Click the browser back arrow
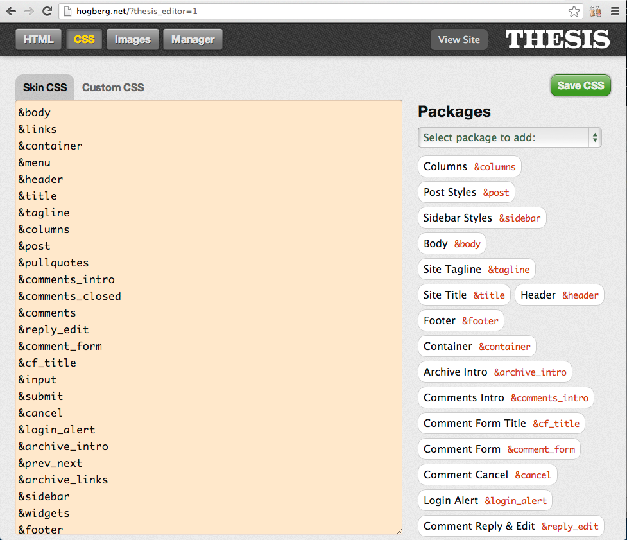This screenshot has height=540, width=627. coord(11,11)
